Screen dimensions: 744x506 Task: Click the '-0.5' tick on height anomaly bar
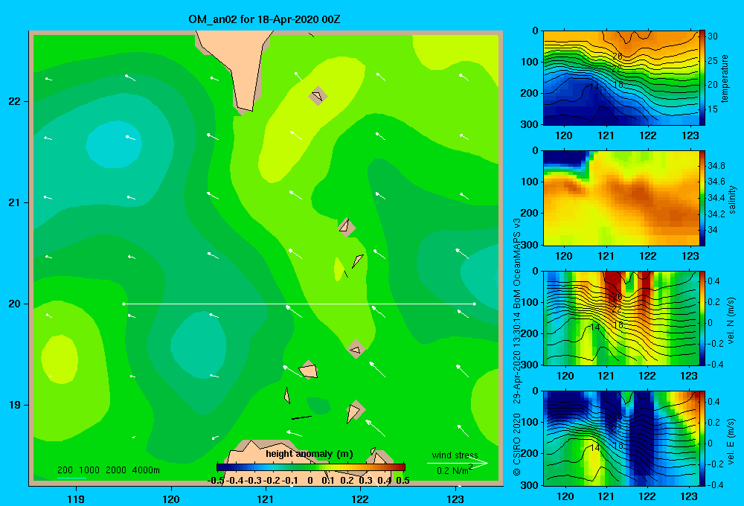(216, 481)
